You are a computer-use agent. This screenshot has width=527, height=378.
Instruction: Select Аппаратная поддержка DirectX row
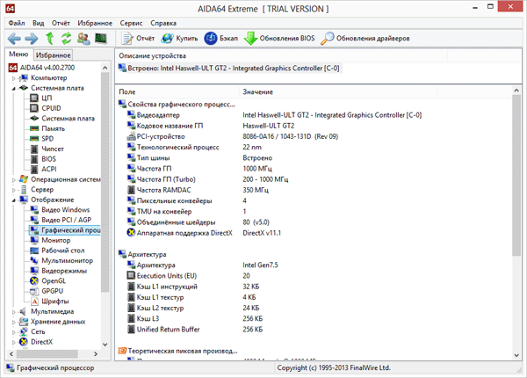coord(204,233)
